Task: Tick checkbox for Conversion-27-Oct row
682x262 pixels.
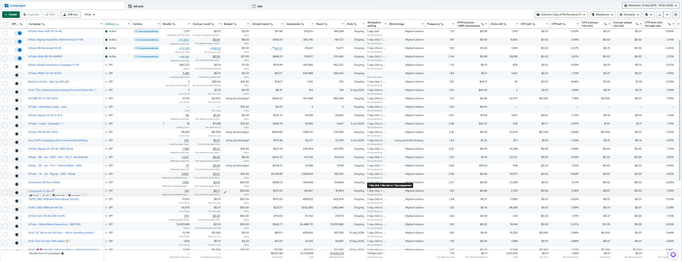Action: click(5, 192)
